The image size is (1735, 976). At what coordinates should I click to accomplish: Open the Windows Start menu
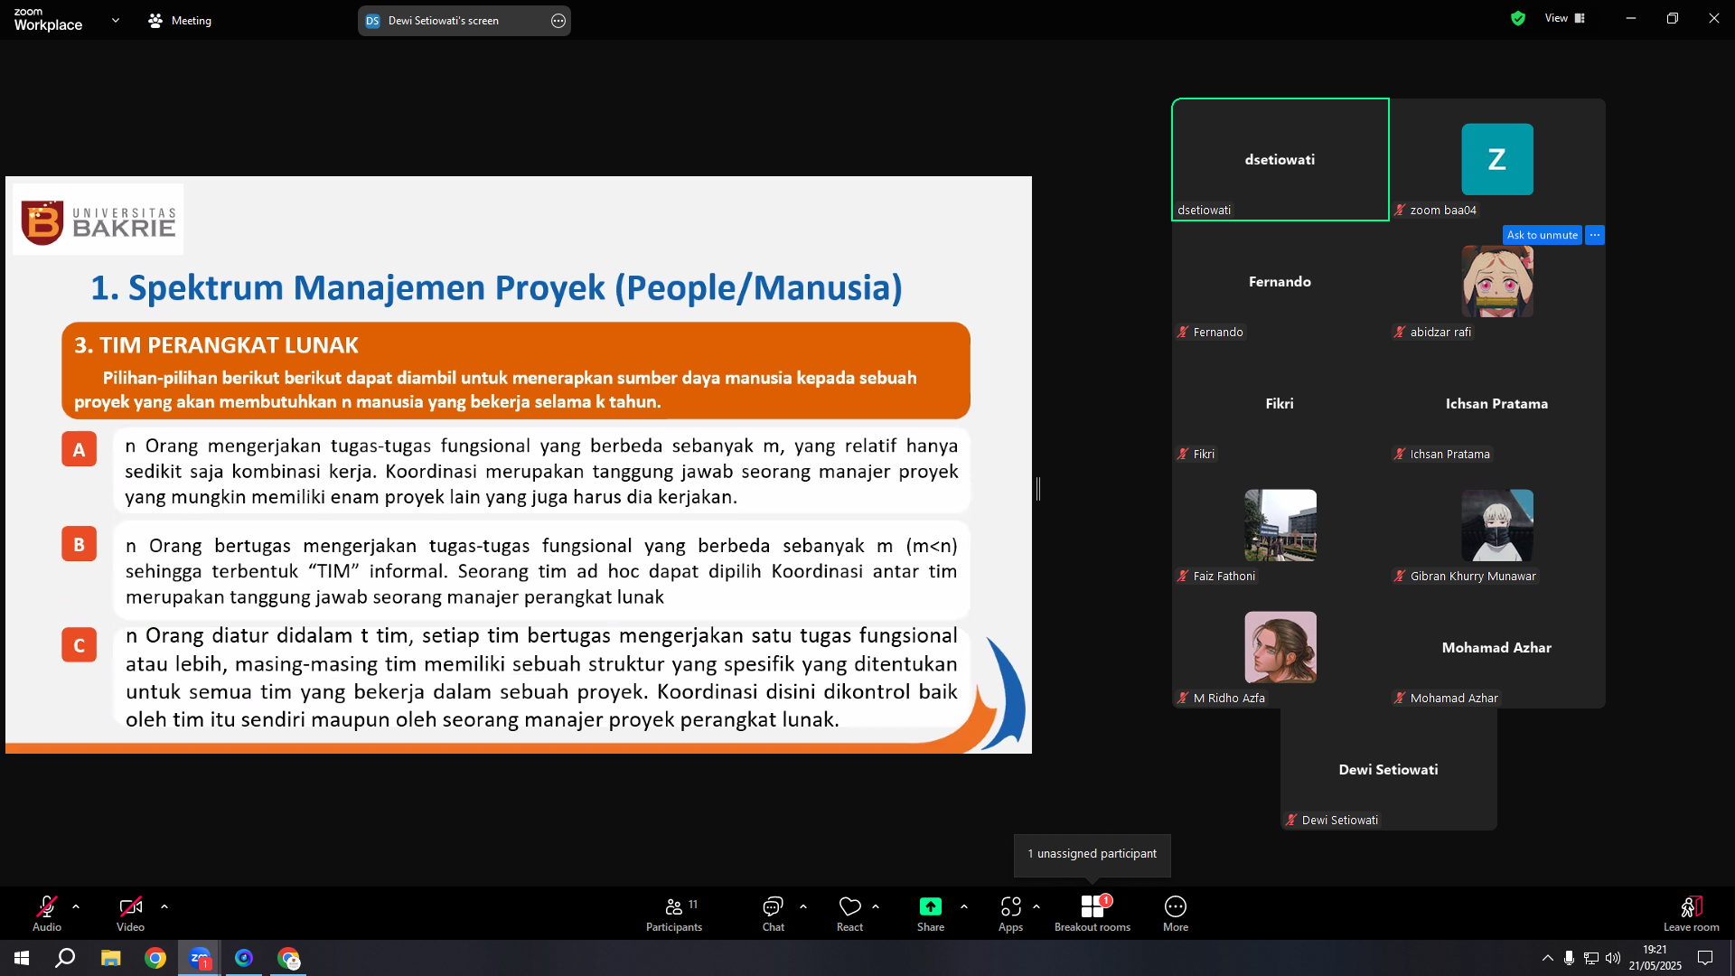(x=22, y=958)
